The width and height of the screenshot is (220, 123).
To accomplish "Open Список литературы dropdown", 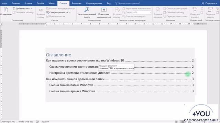I will point(134,16).
